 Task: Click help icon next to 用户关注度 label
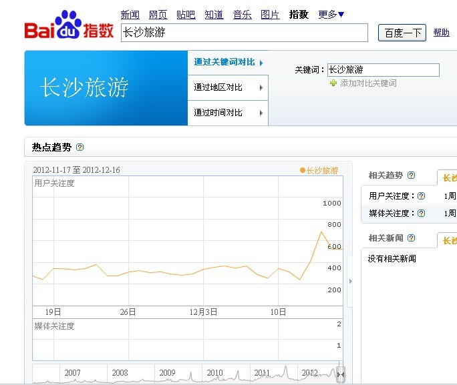point(421,196)
